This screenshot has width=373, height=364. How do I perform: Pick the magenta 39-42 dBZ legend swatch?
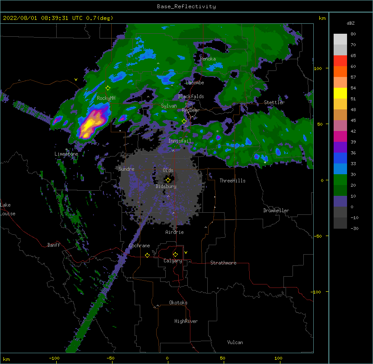[x=340, y=136]
